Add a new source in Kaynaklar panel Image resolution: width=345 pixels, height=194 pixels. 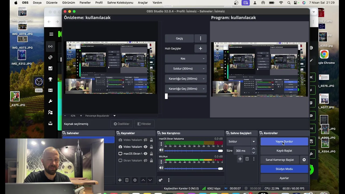click(x=120, y=180)
